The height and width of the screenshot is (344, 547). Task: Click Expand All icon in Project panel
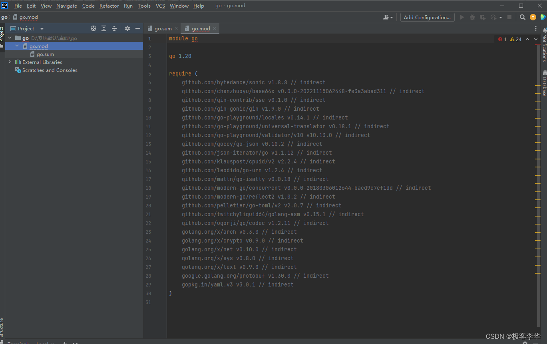104,28
